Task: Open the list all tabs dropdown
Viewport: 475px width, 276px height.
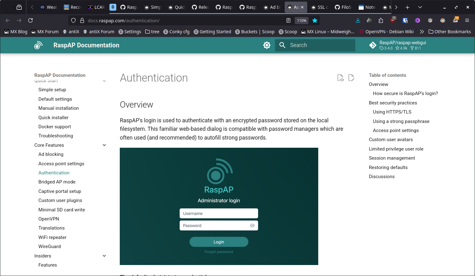Action: click(x=420, y=7)
